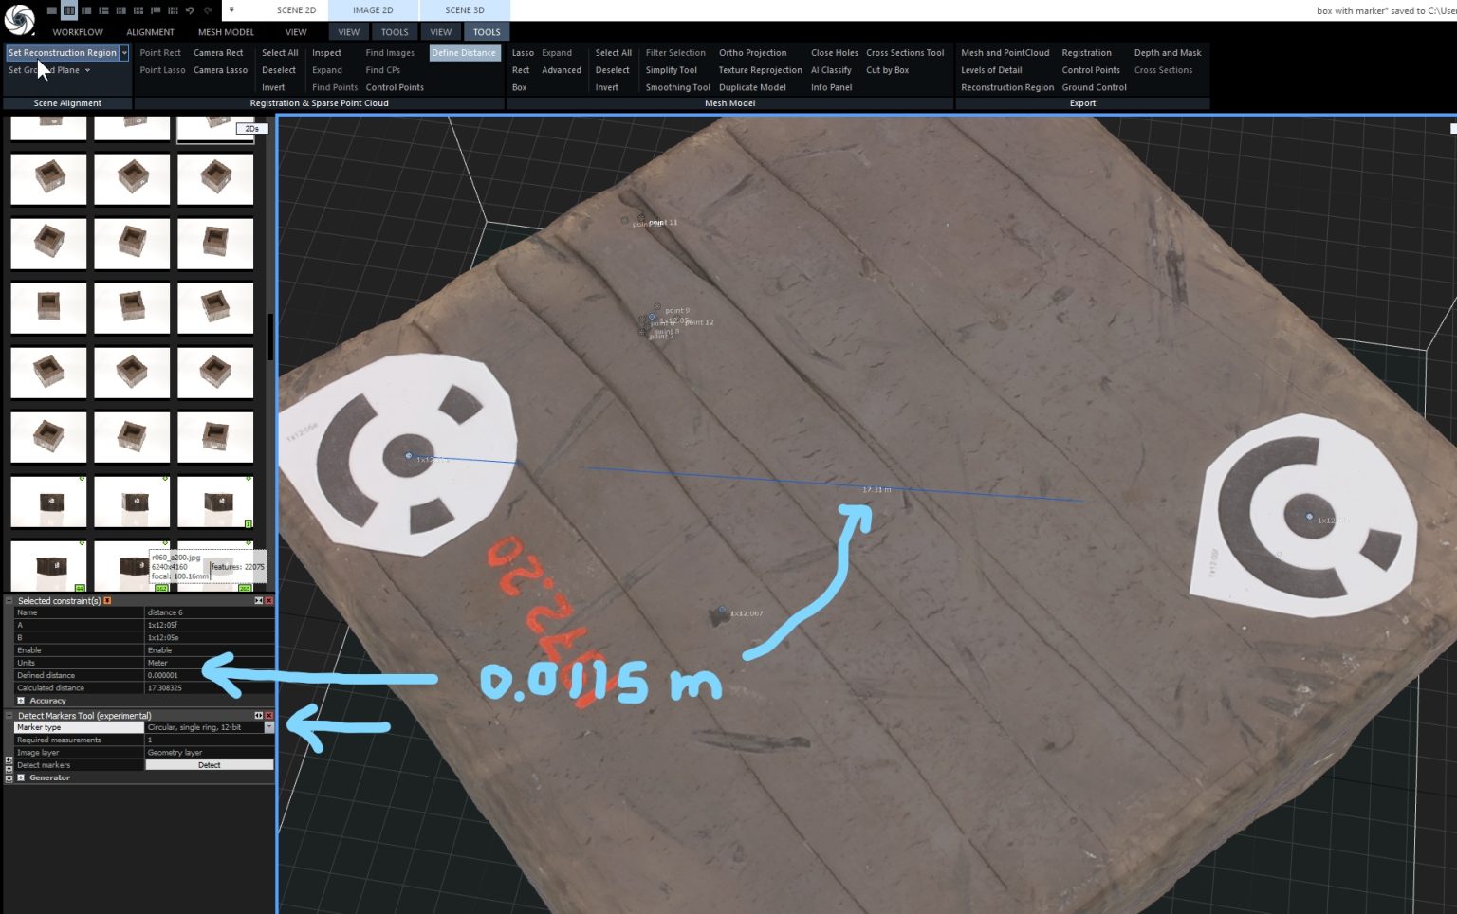Click the orange pin icon on Selected constraints header
Viewport: 1457px width, 914px height.
click(x=107, y=600)
